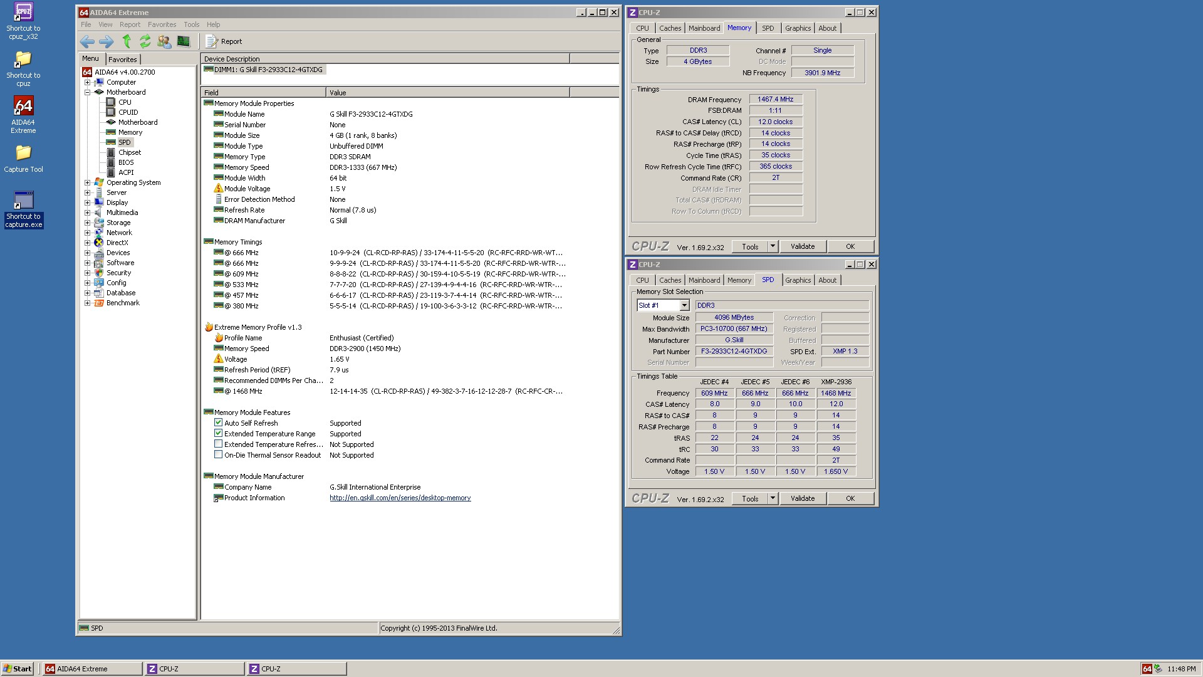Open the Slot #1 memory slot dropdown
The image size is (1203, 677).
[684, 305]
